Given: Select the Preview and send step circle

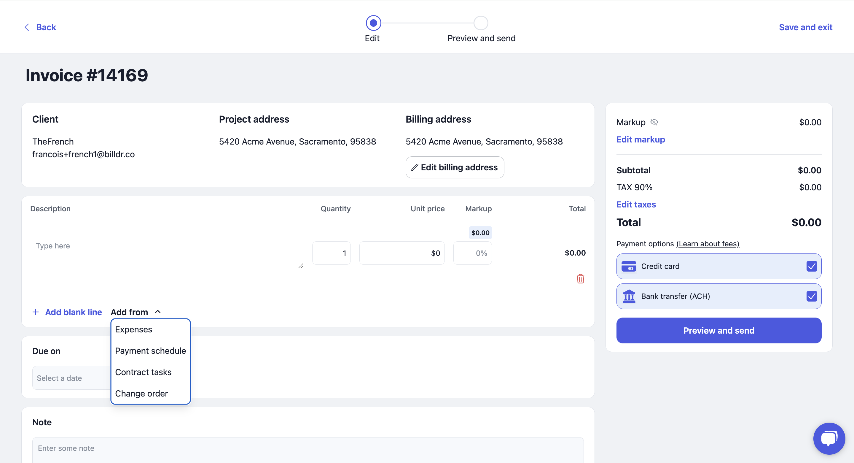Looking at the screenshot, I should coord(481,23).
